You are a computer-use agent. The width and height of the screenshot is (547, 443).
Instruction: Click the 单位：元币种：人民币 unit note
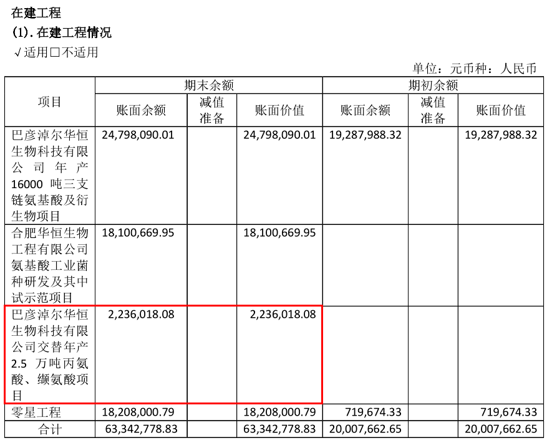click(x=475, y=69)
